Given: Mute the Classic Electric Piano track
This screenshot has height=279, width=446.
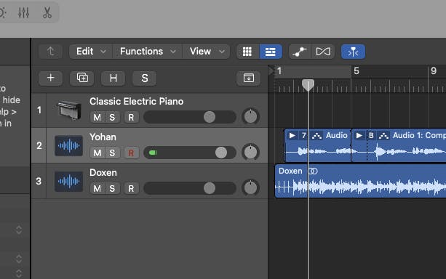Looking at the screenshot, I should [97, 117].
